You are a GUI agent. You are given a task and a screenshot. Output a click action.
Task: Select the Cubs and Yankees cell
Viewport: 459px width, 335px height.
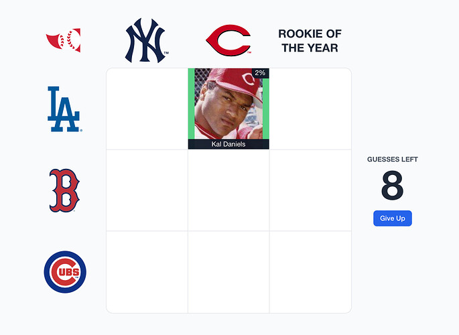click(147, 272)
